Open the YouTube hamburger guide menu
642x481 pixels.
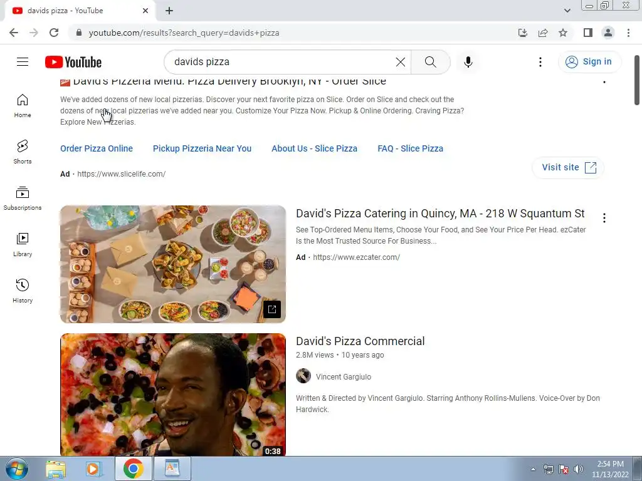pos(23,62)
